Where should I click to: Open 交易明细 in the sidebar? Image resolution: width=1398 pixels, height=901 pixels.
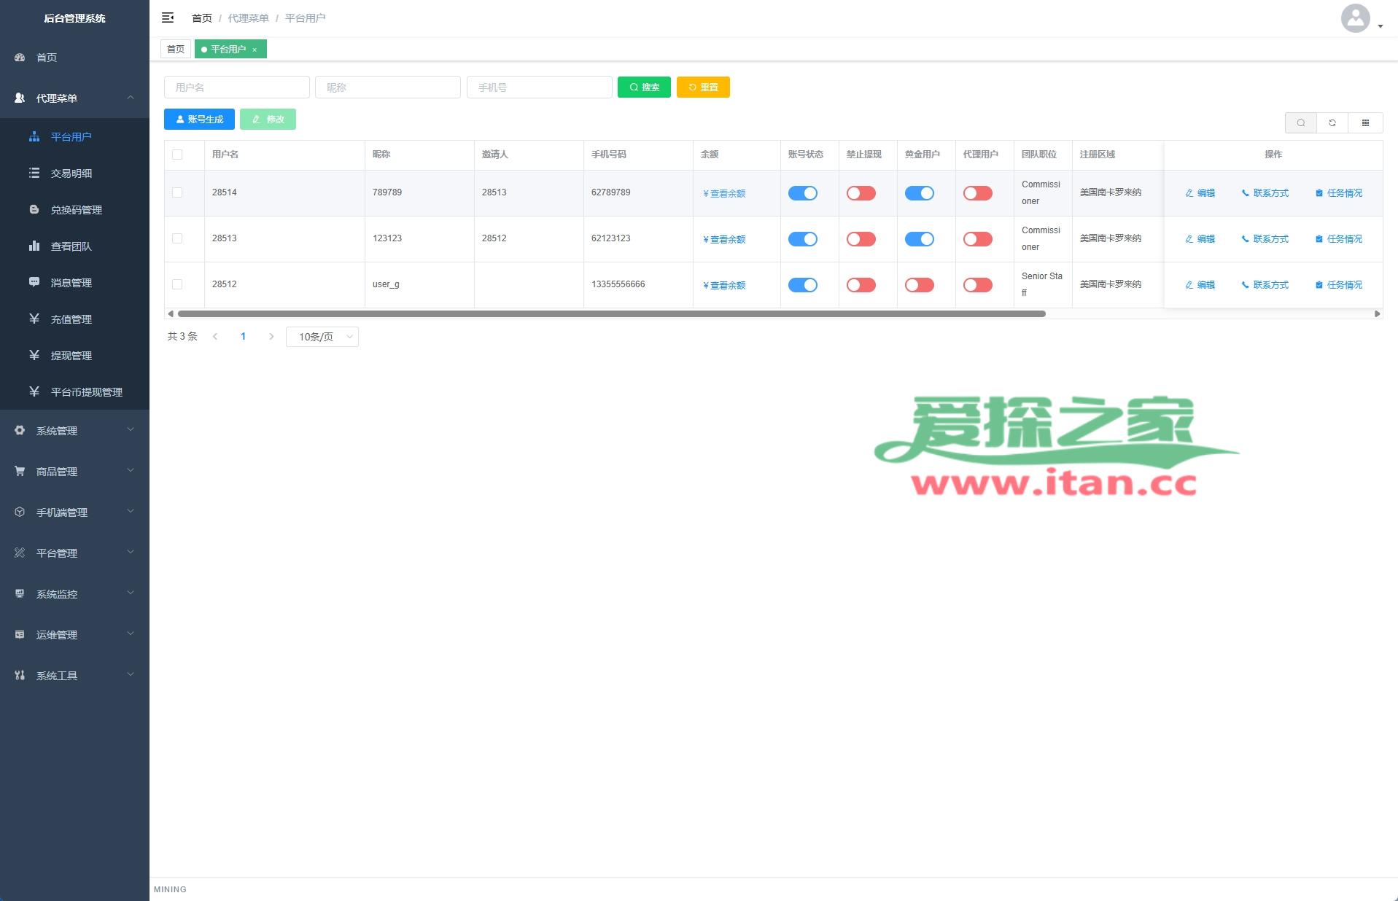tap(71, 173)
